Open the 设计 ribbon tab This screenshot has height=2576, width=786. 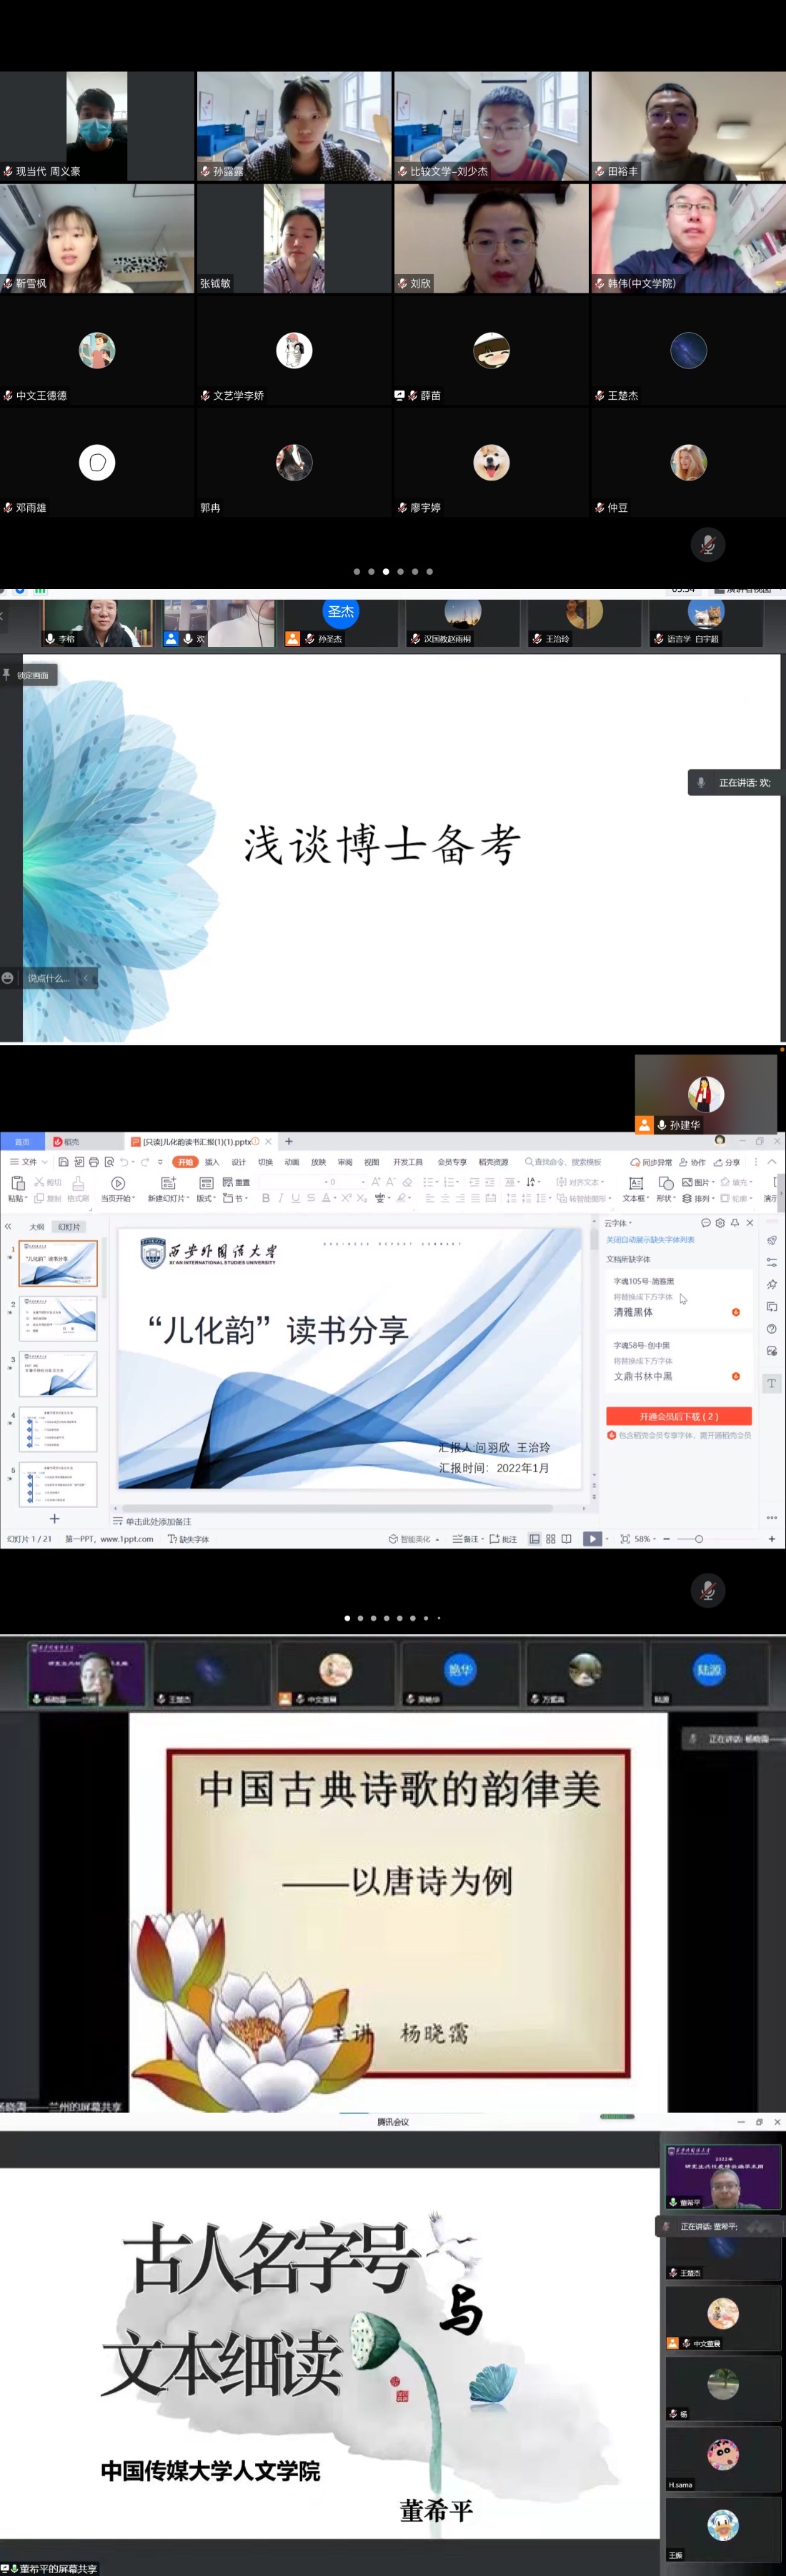tap(239, 1162)
